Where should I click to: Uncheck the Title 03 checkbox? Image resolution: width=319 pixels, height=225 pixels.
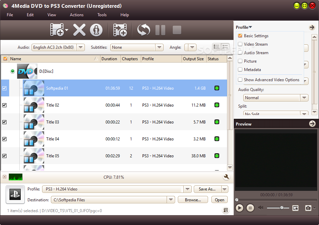click(x=4, y=122)
